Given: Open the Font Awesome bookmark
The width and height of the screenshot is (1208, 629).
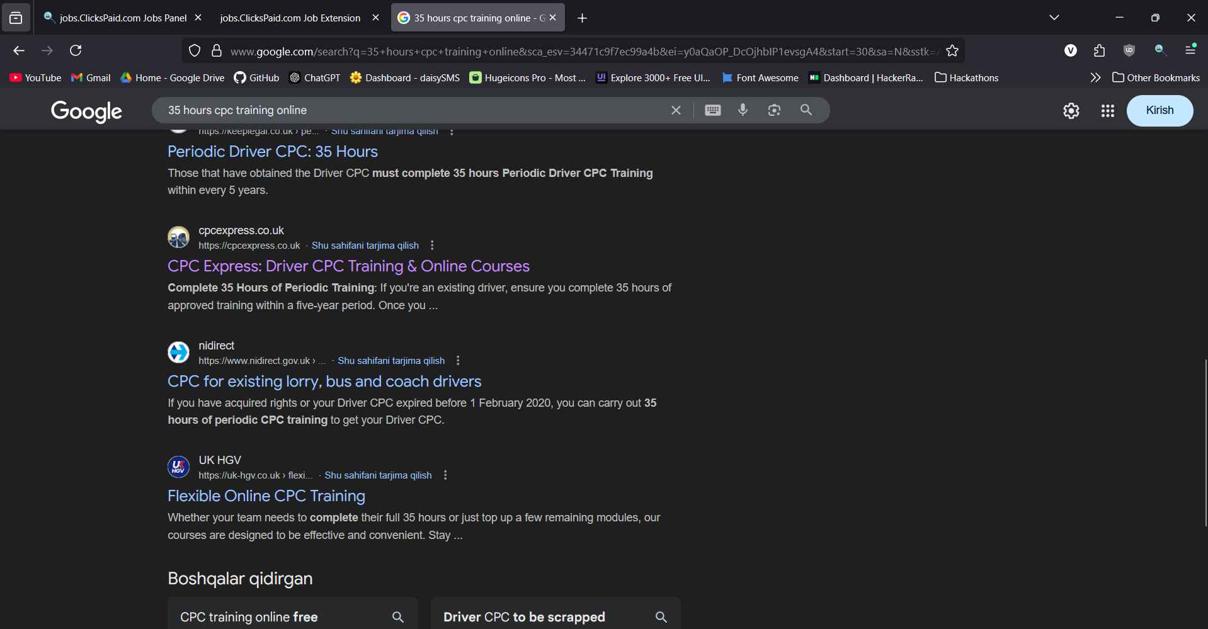Looking at the screenshot, I should (760, 77).
